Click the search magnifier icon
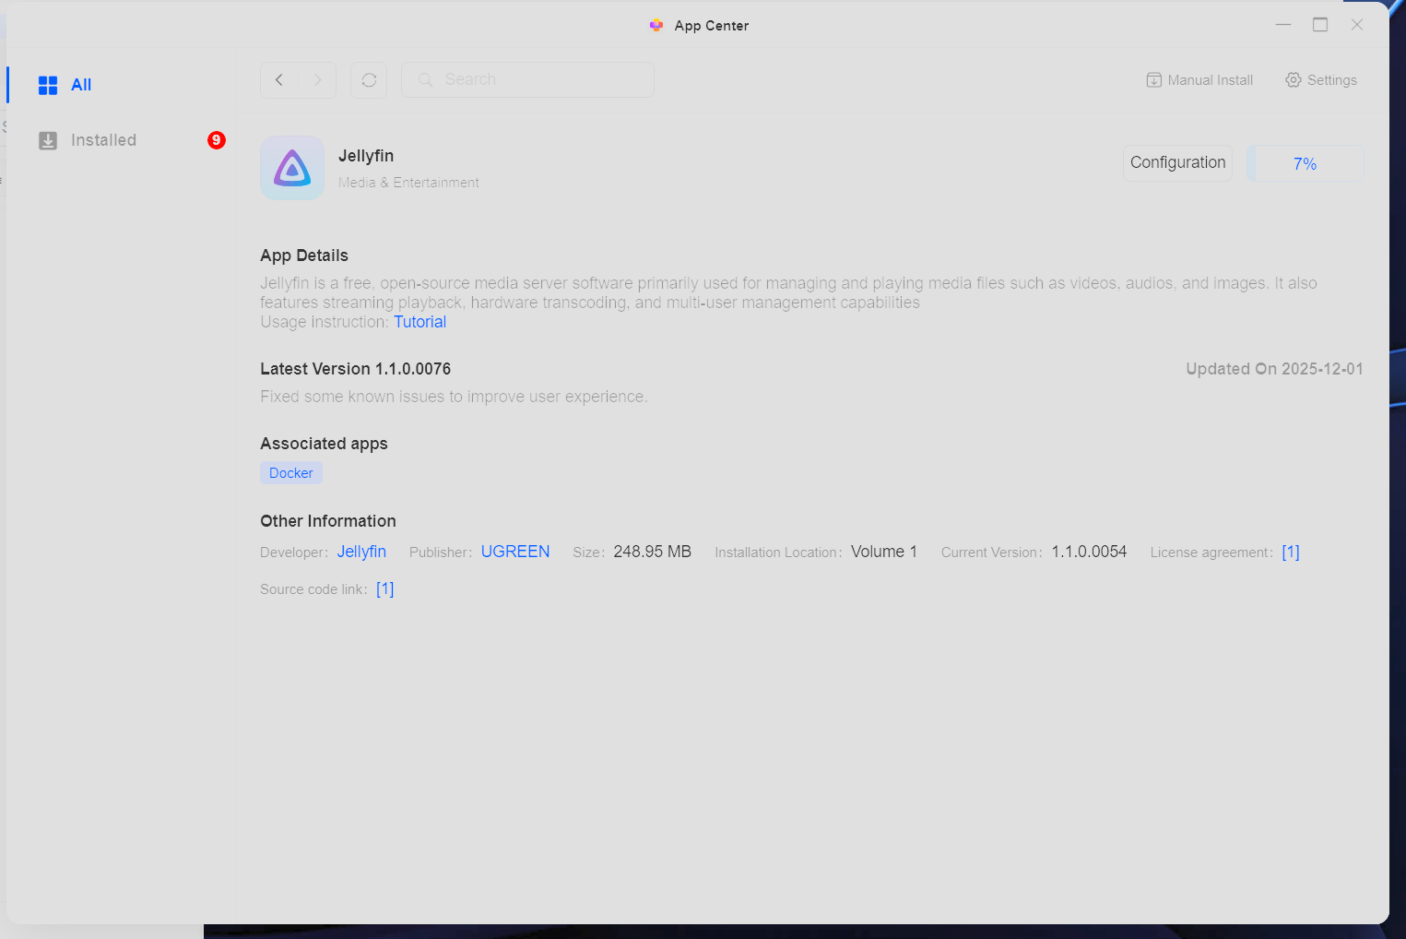 click(x=425, y=80)
